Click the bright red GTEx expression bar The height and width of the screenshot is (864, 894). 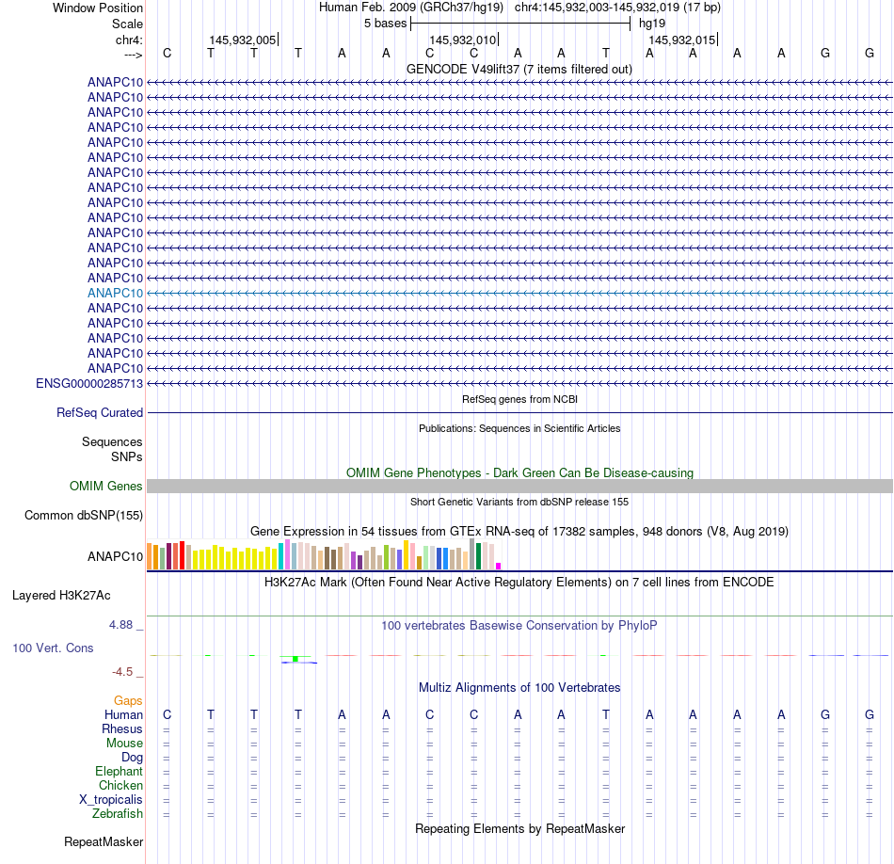tap(182, 555)
